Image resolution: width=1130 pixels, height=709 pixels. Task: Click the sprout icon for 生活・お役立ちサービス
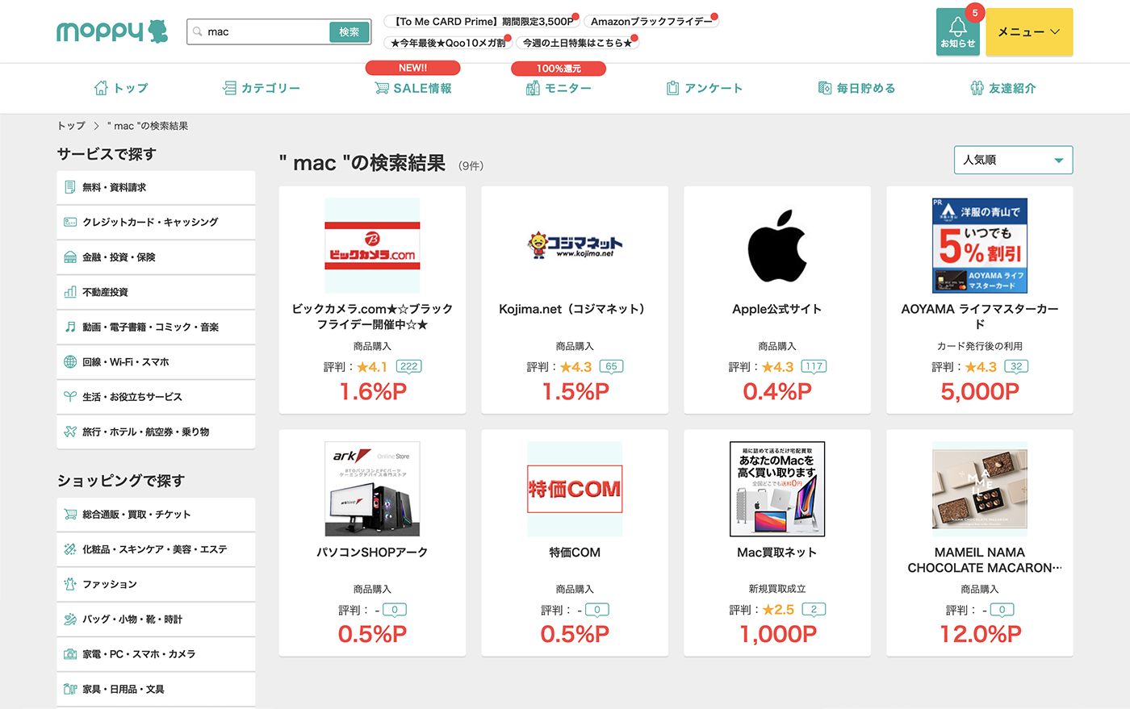point(70,397)
